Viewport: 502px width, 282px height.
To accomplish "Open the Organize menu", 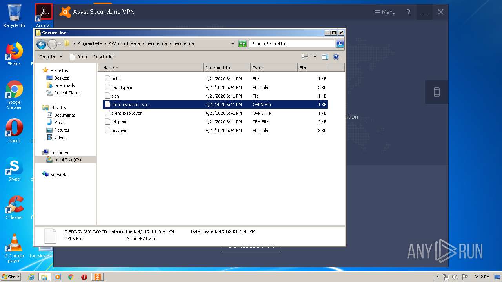I will click(51, 57).
